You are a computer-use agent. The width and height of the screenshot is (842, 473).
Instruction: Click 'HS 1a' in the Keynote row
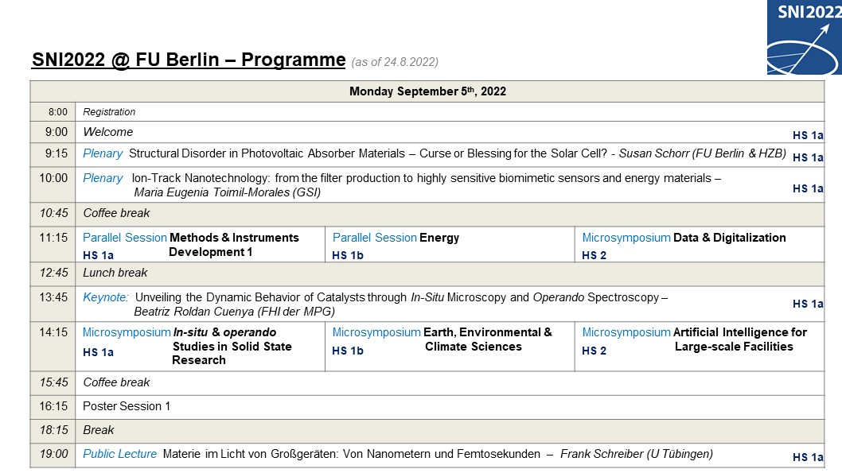(808, 304)
